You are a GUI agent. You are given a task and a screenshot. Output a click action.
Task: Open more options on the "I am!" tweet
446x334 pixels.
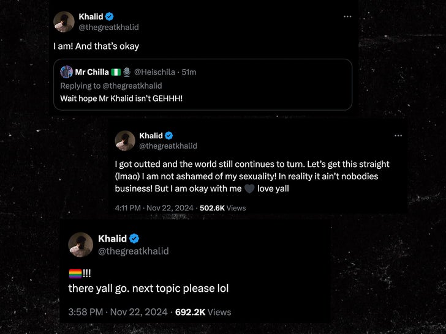[x=347, y=17]
